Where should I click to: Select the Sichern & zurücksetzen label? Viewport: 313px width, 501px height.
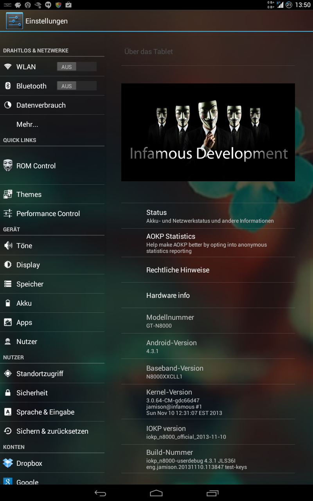point(52,431)
